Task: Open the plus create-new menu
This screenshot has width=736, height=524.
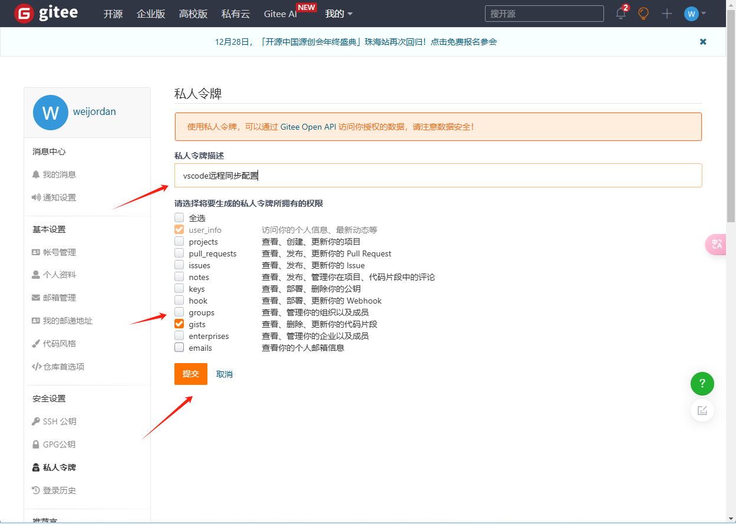Action: coord(667,14)
